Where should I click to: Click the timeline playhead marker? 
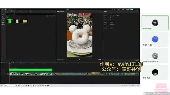point(10,64)
